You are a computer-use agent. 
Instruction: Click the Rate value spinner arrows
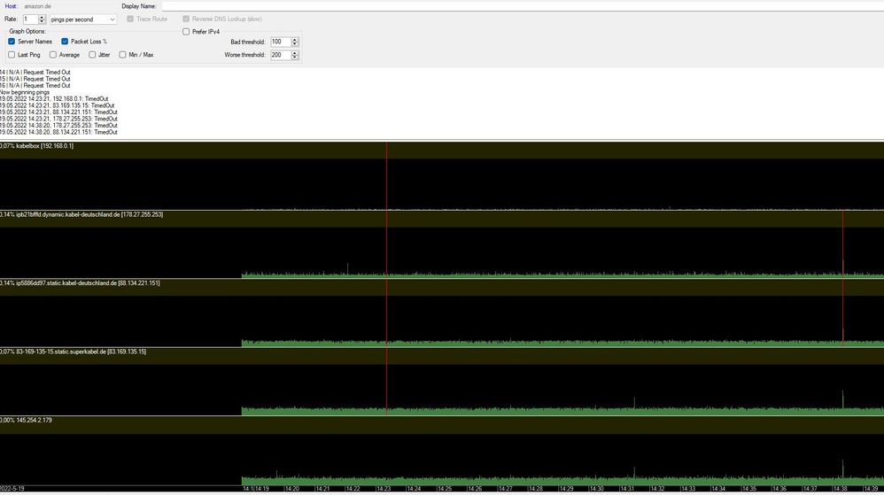point(43,19)
